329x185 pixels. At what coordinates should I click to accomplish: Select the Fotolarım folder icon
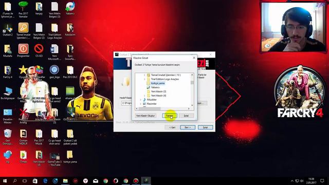(70, 30)
